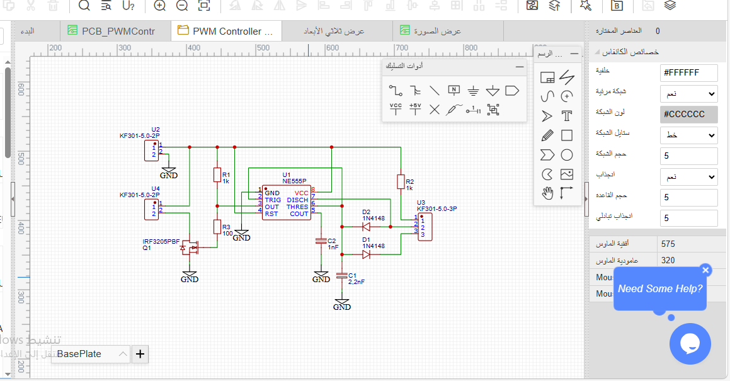Select the No Connect flag tool
730x381 pixels.
[x=435, y=110]
